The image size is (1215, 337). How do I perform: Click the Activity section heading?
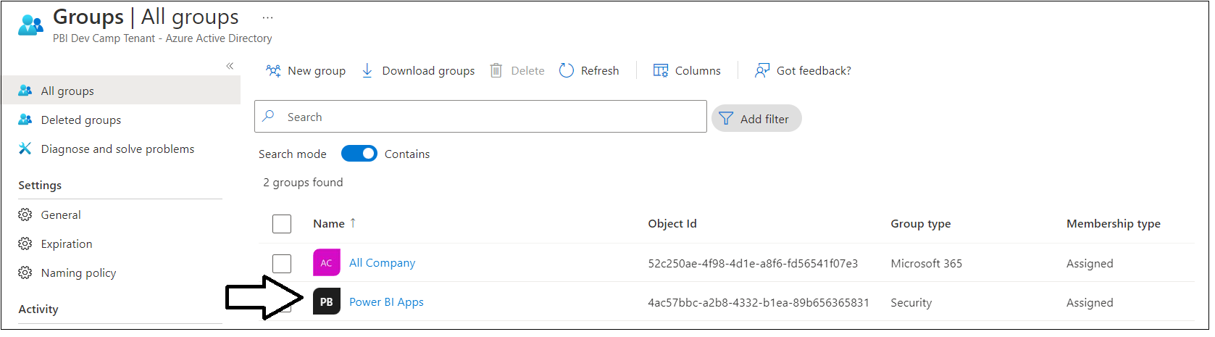[38, 309]
